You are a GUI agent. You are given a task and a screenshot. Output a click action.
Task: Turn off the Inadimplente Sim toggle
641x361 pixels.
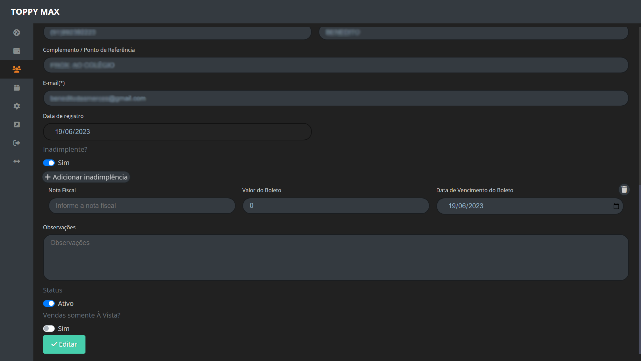[x=49, y=163]
